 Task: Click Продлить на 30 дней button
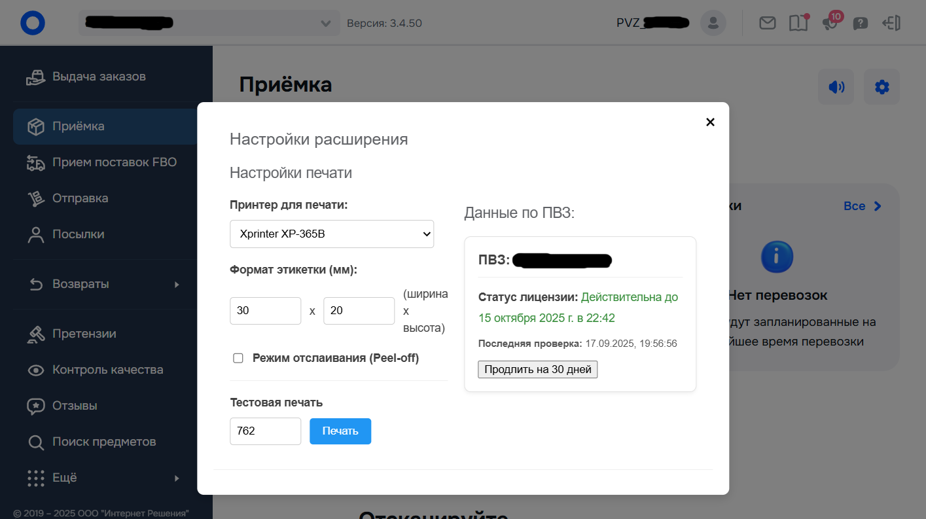point(537,369)
